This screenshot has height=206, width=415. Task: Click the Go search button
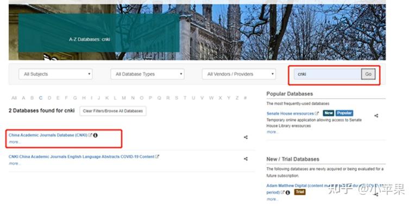coord(368,74)
